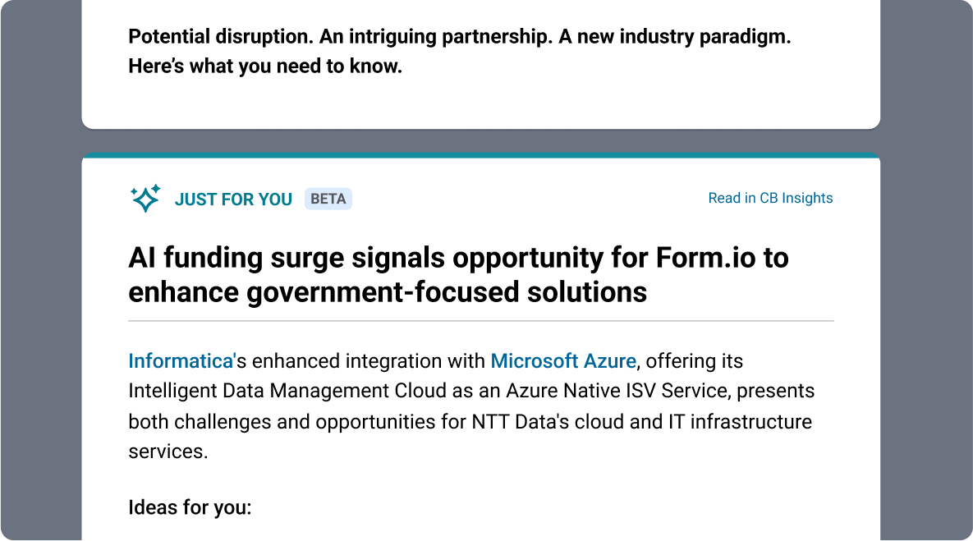Viewport: 973px width, 541px height.
Task: Click the sparkle icon beside Just For You
Action: tap(145, 199)
